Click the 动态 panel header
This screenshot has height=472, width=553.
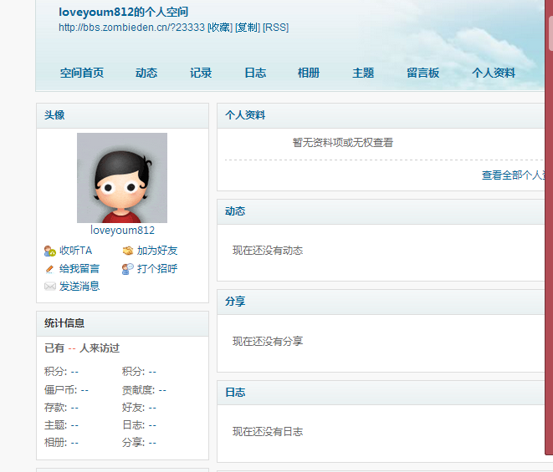pyautogui.click(x=381, y=211)
